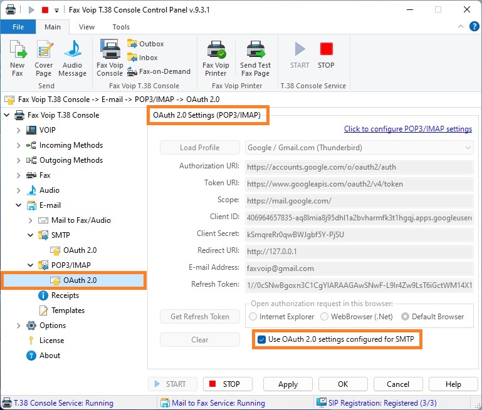This screenshot has width=482, height=410.
Task: Click the bottom Help button
Action: pos(453,384)
